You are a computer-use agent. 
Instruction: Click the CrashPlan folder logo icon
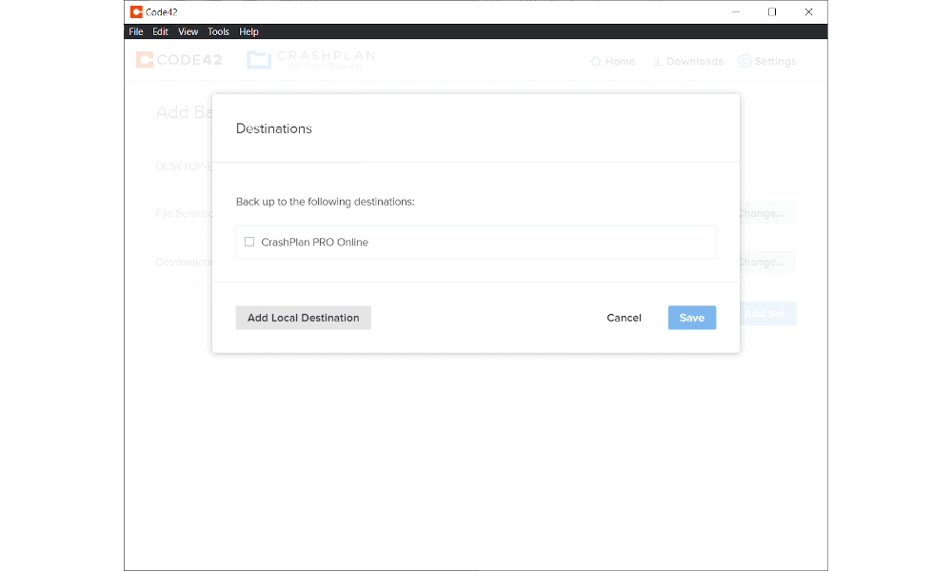[x=259, y=59]
